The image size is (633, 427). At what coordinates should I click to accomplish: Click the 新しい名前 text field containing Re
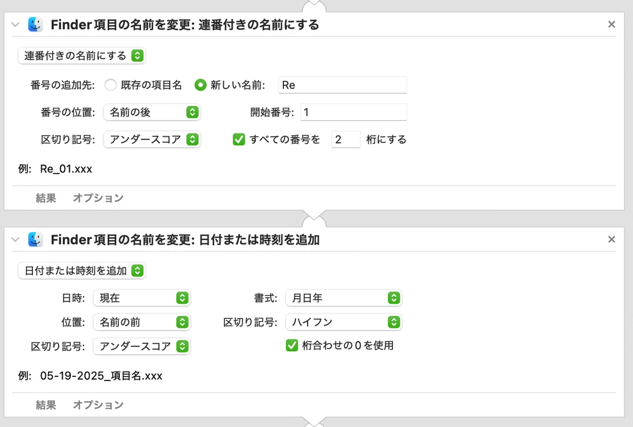[343, 85]
